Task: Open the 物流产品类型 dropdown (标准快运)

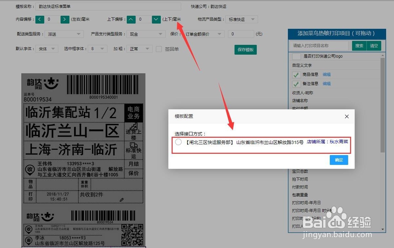Action: point(242,19)
